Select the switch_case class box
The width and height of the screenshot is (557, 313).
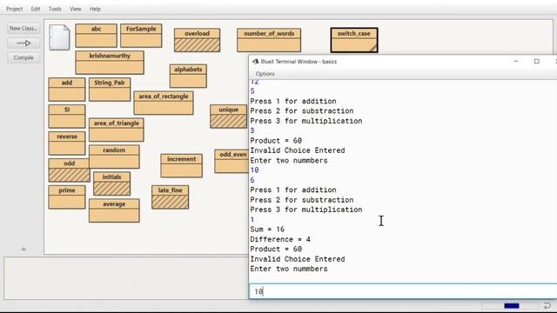coord(354,40)
